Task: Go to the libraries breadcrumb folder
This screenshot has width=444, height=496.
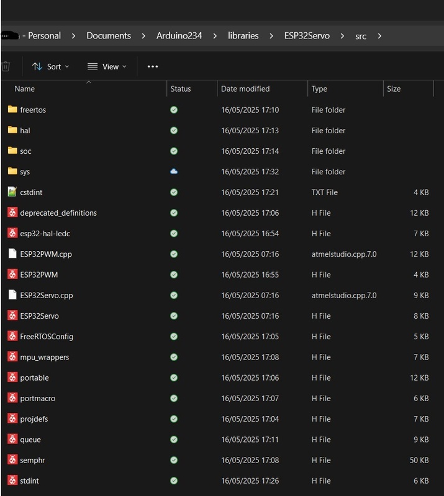Action: coord(243,36)
